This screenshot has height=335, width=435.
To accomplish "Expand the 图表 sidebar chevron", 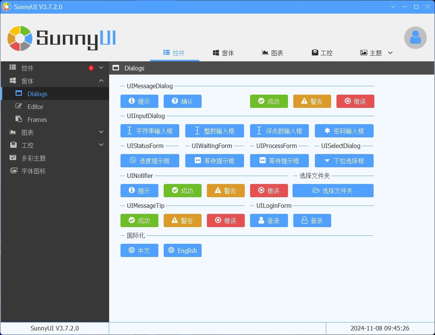I will (101, 132).
